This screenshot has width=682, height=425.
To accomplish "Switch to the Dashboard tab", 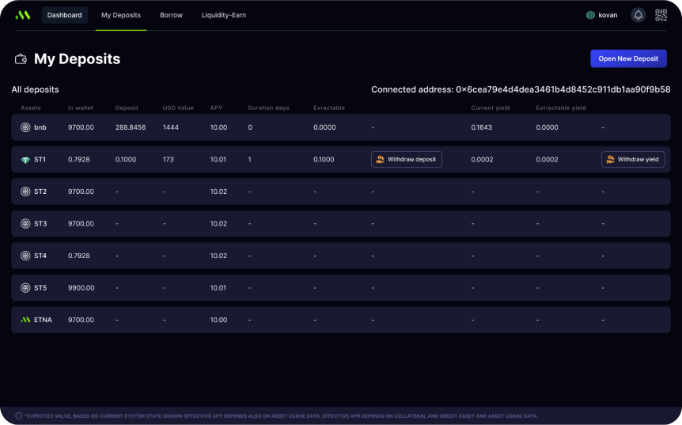I will click(x=64, y=15).
